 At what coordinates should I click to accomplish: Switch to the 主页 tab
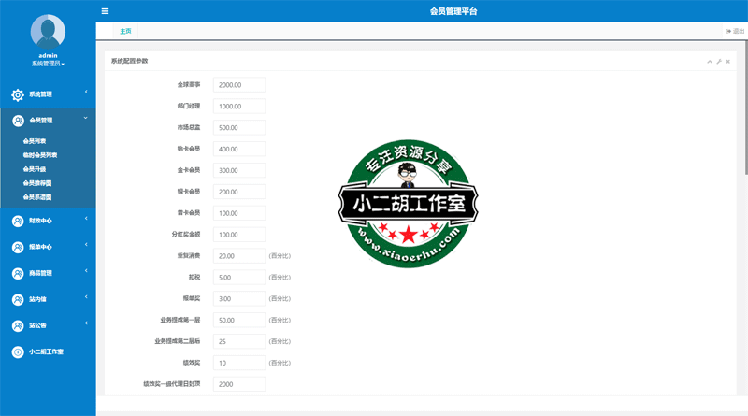125,31
